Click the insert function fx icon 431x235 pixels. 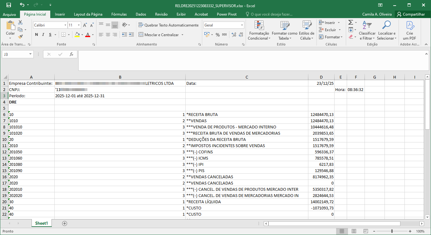coord(71,54)
